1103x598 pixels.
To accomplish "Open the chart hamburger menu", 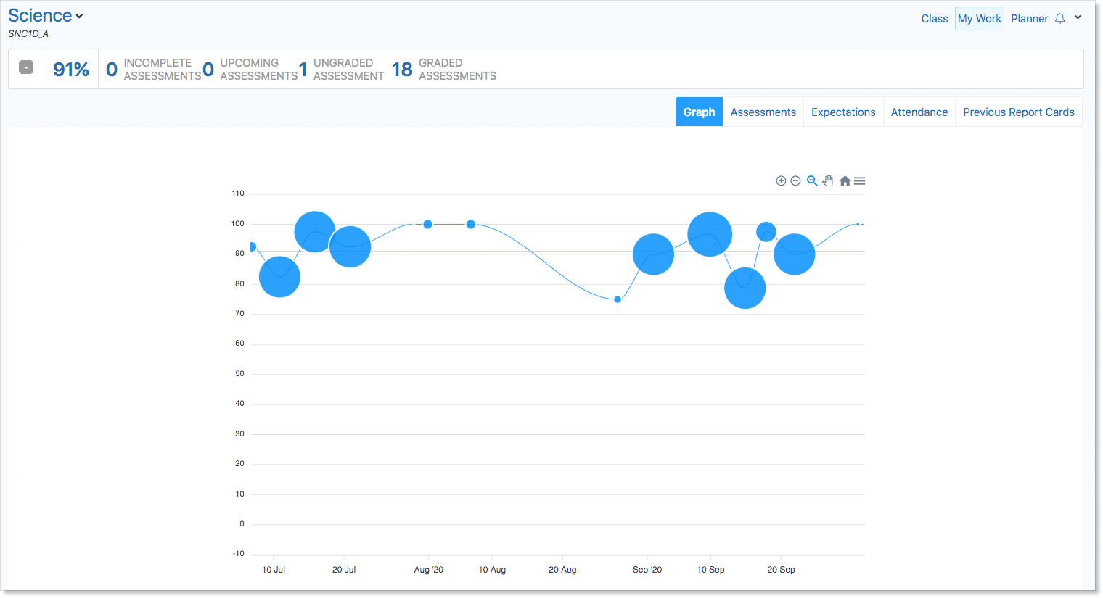I will coord(860,181).
